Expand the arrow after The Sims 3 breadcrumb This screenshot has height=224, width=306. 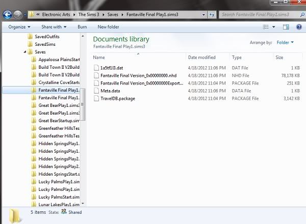(103, 15)
